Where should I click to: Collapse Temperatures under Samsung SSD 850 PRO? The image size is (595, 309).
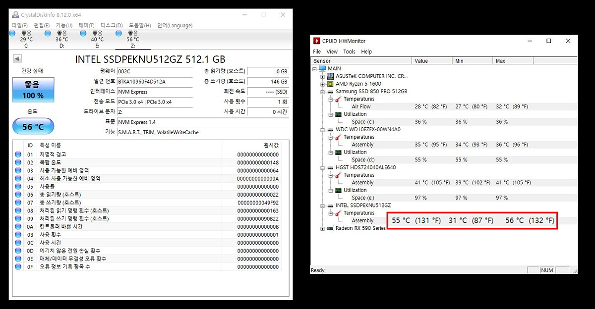(x=330, y=99)
